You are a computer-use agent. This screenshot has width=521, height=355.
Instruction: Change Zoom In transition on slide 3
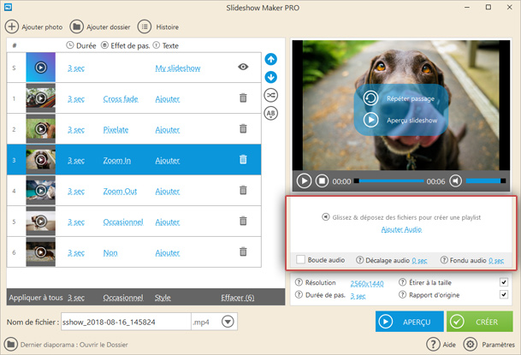pos(117,161)
